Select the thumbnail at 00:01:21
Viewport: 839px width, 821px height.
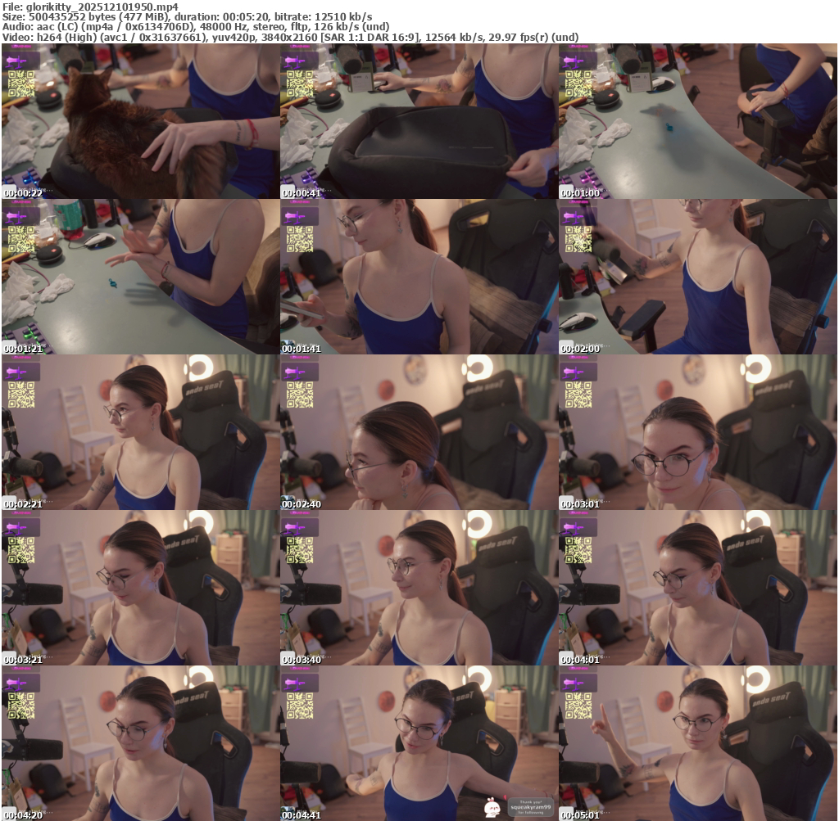pyautogui.click(x=140, y=277)
